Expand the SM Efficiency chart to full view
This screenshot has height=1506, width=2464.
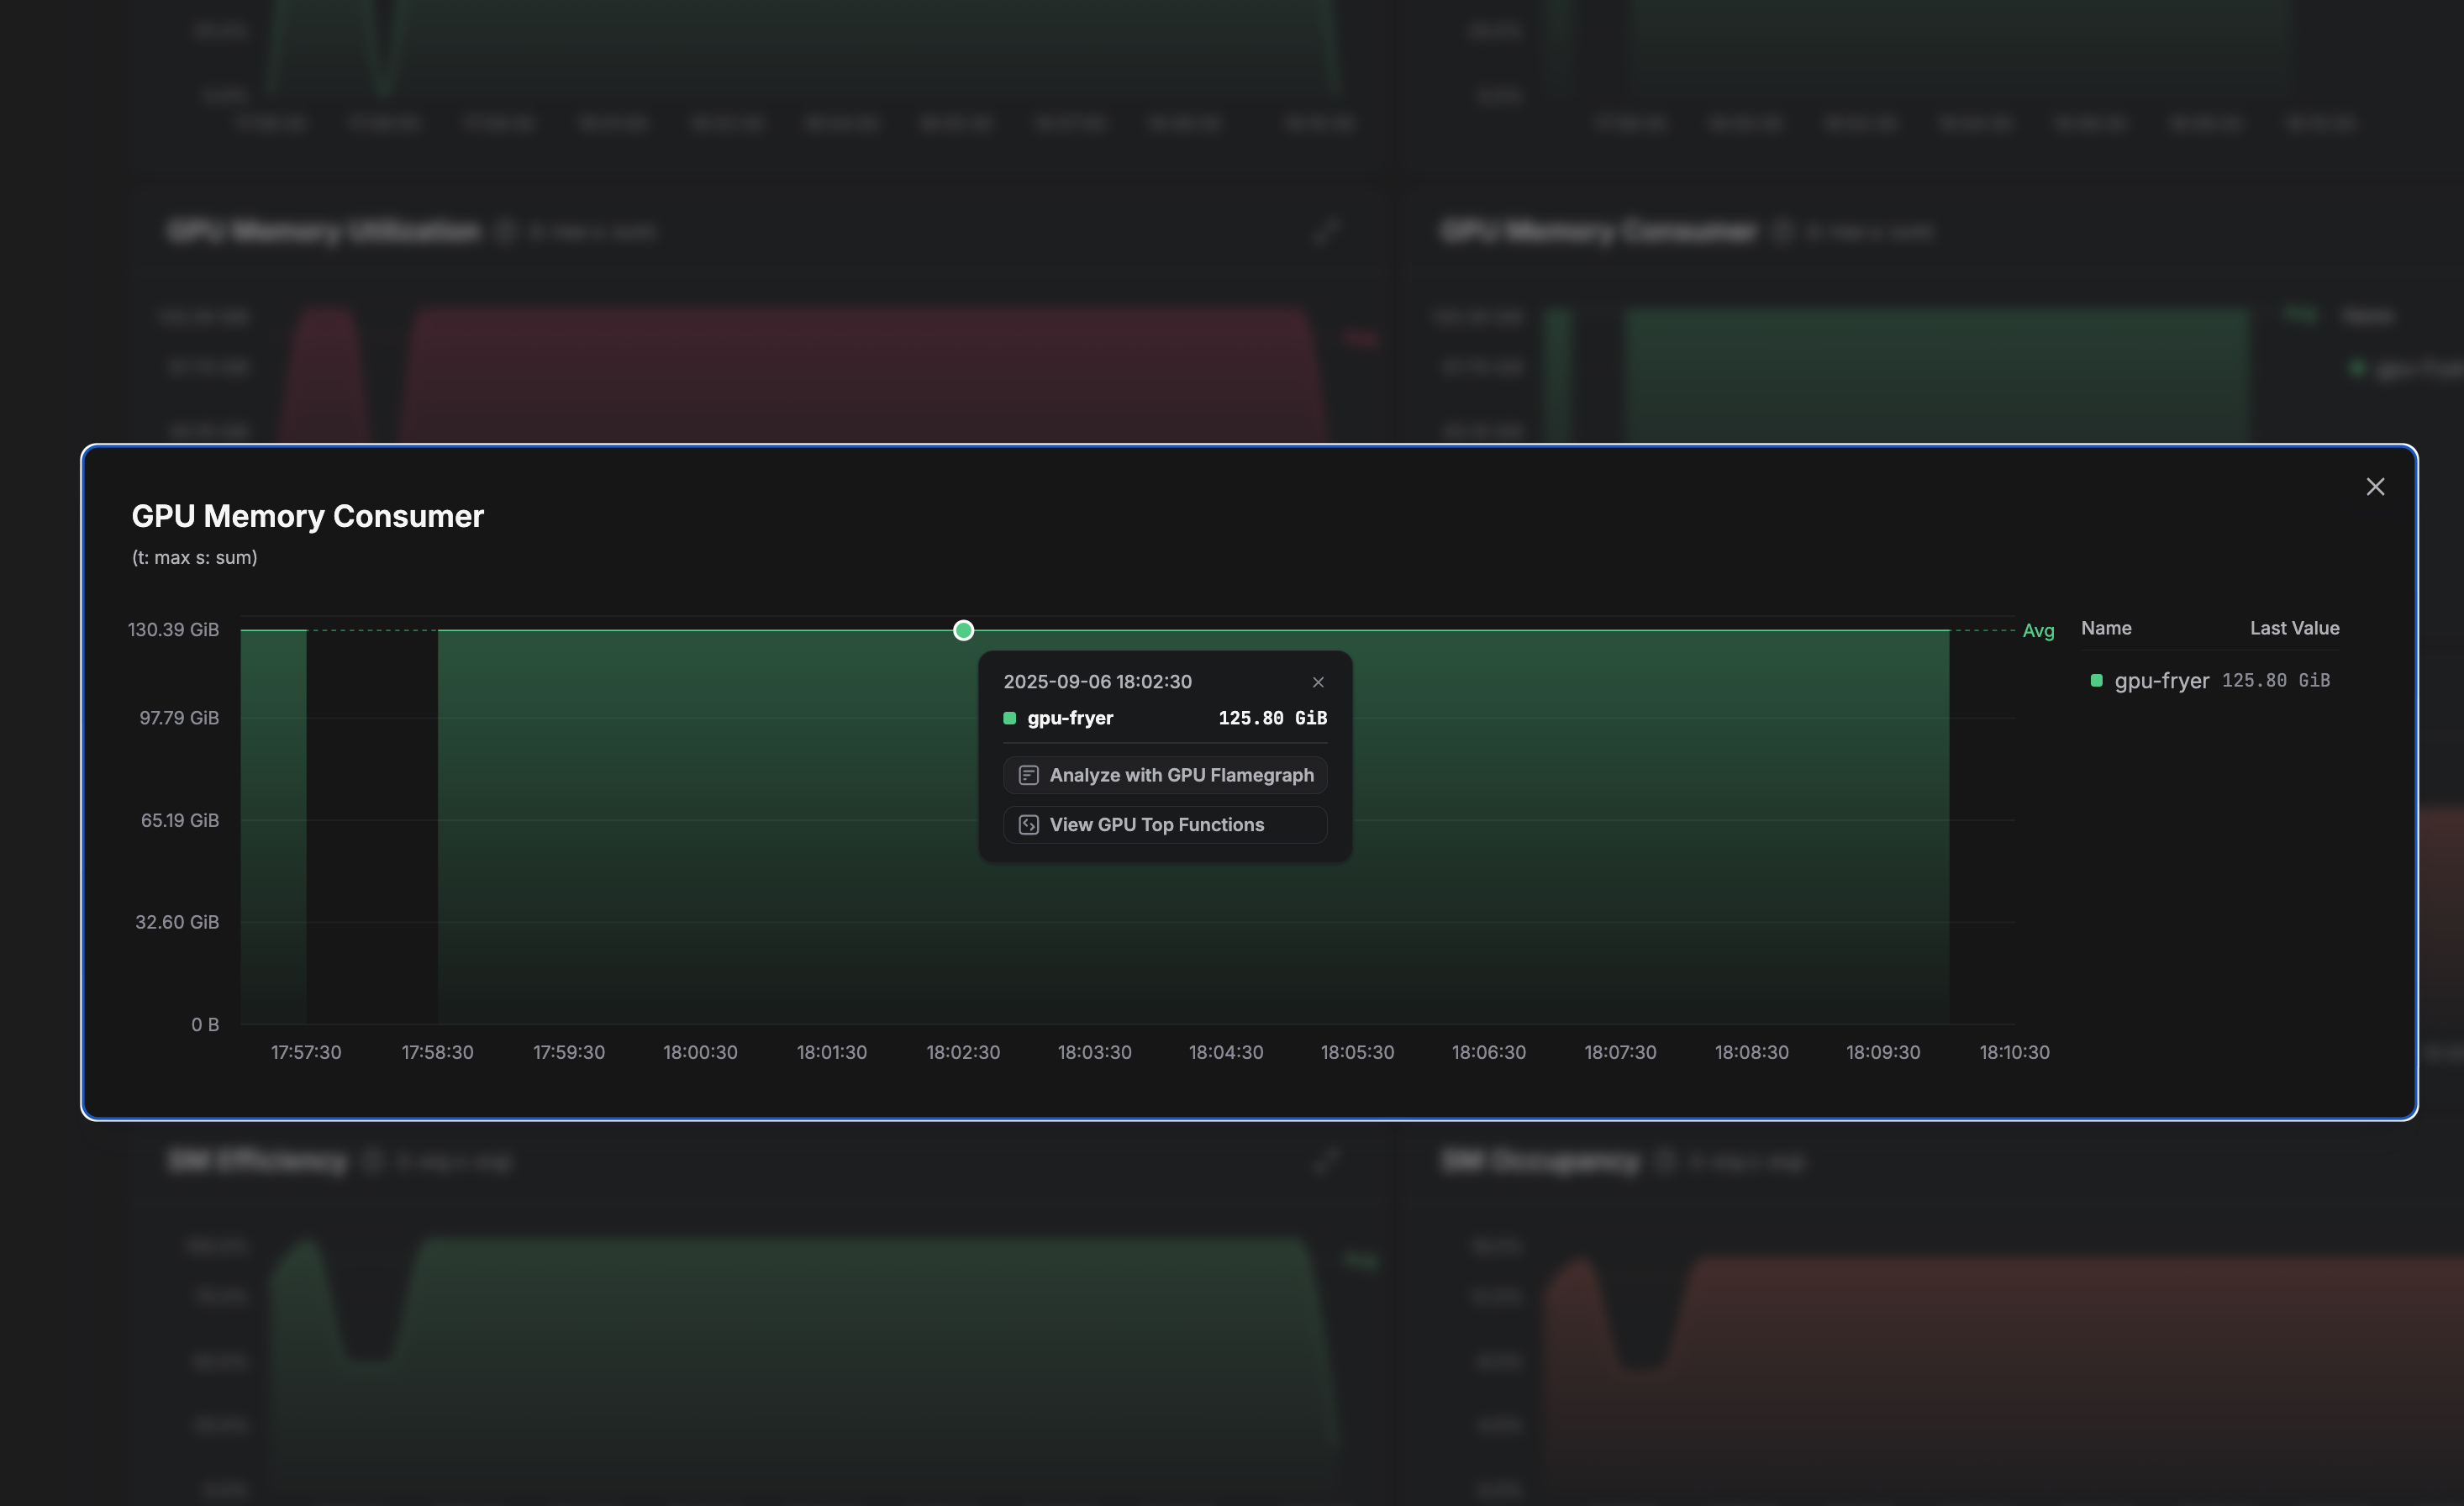pos(1326,1161)
